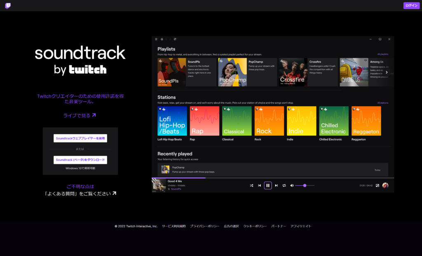Pause the song Good 4 Me

[x=268, y=186]
